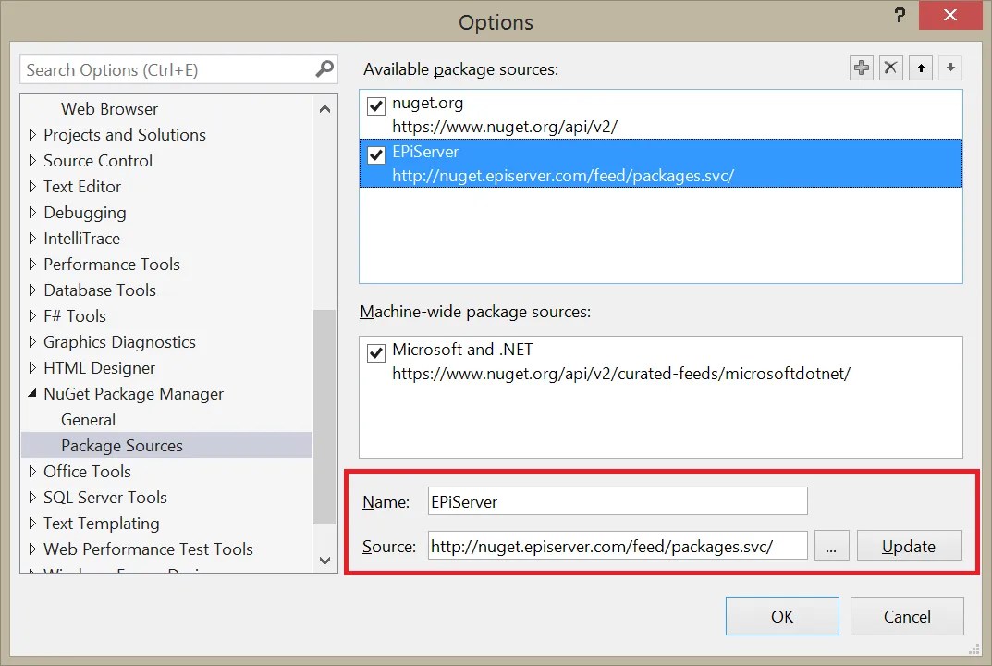Select nuget.org source name
This screenshot has height=666, width=992.
pos(428,103)
